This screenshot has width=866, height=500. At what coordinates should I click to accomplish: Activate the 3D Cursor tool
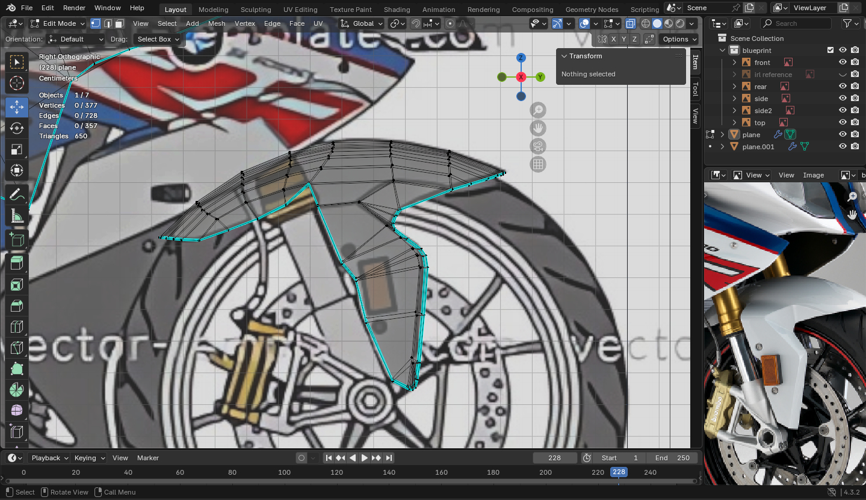[17, 84]
